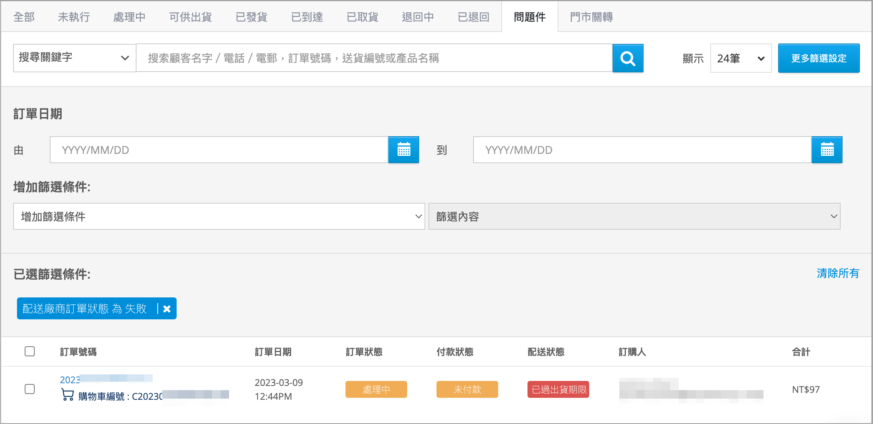The height and width of the screenshot is (424, 873).
Task: Click the 購物車編號 cart number text
Action: coord(153,396)
